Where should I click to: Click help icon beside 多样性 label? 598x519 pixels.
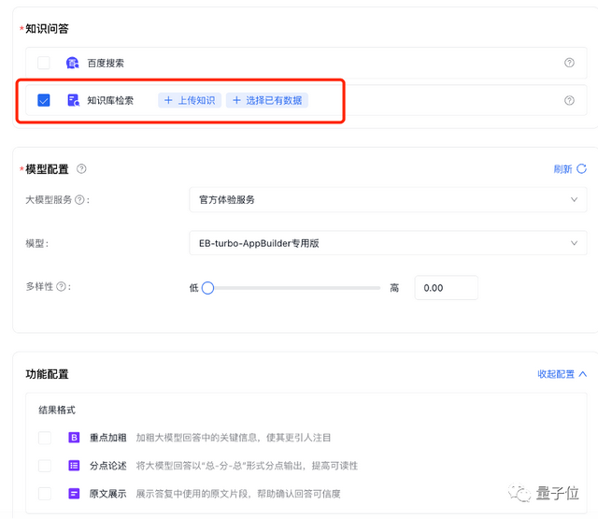tap(62, 287)
